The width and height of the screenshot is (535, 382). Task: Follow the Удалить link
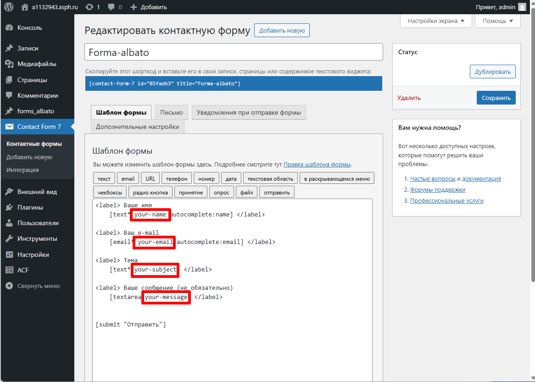click(x=409, y=98)
